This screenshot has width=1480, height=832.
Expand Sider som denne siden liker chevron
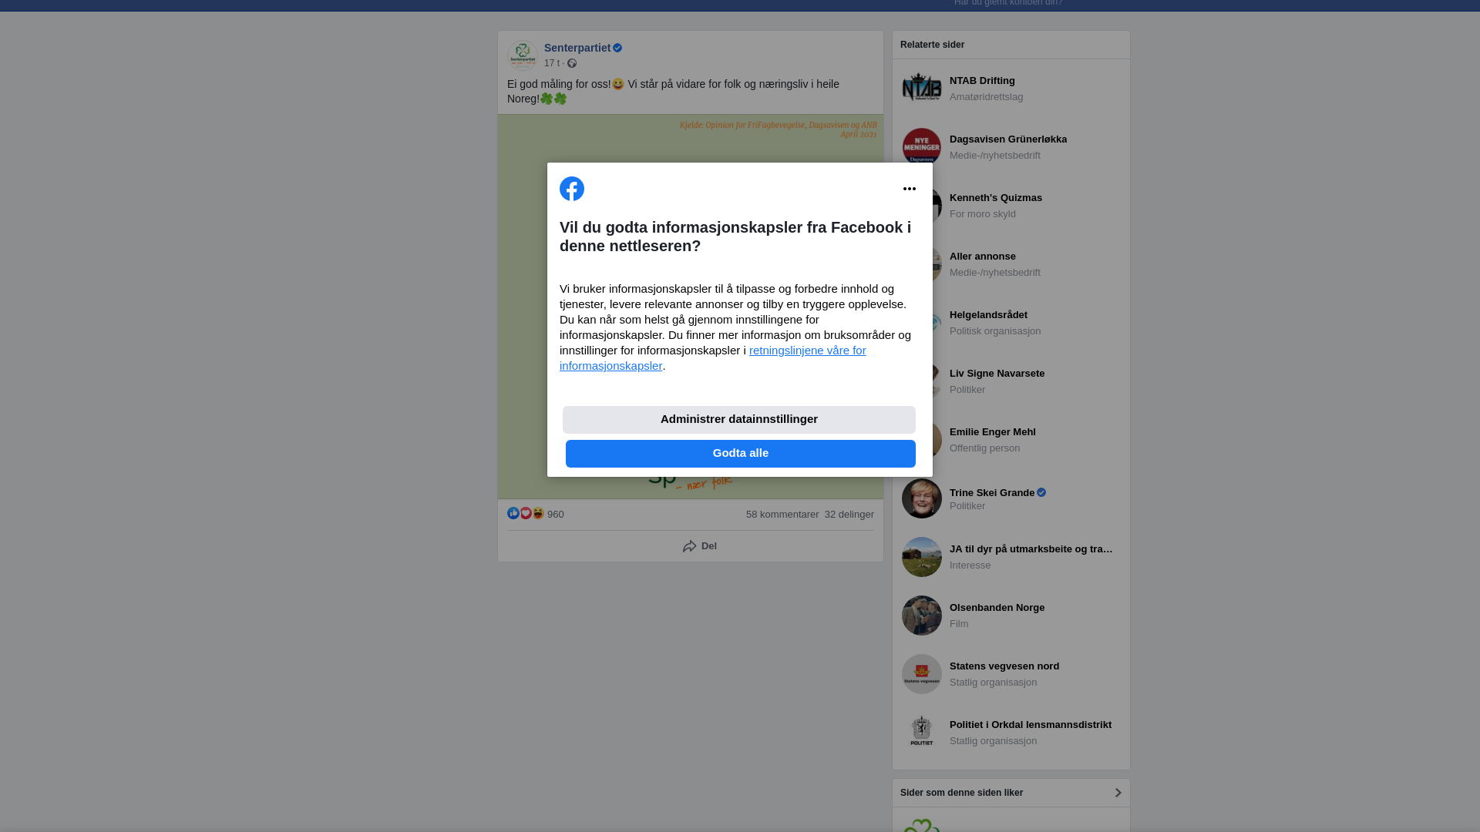point(1118,793)
